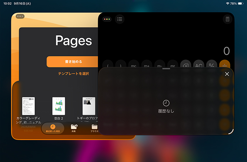
Task: Click the status bar time 10:02
Action: click(x=7, y=3)
